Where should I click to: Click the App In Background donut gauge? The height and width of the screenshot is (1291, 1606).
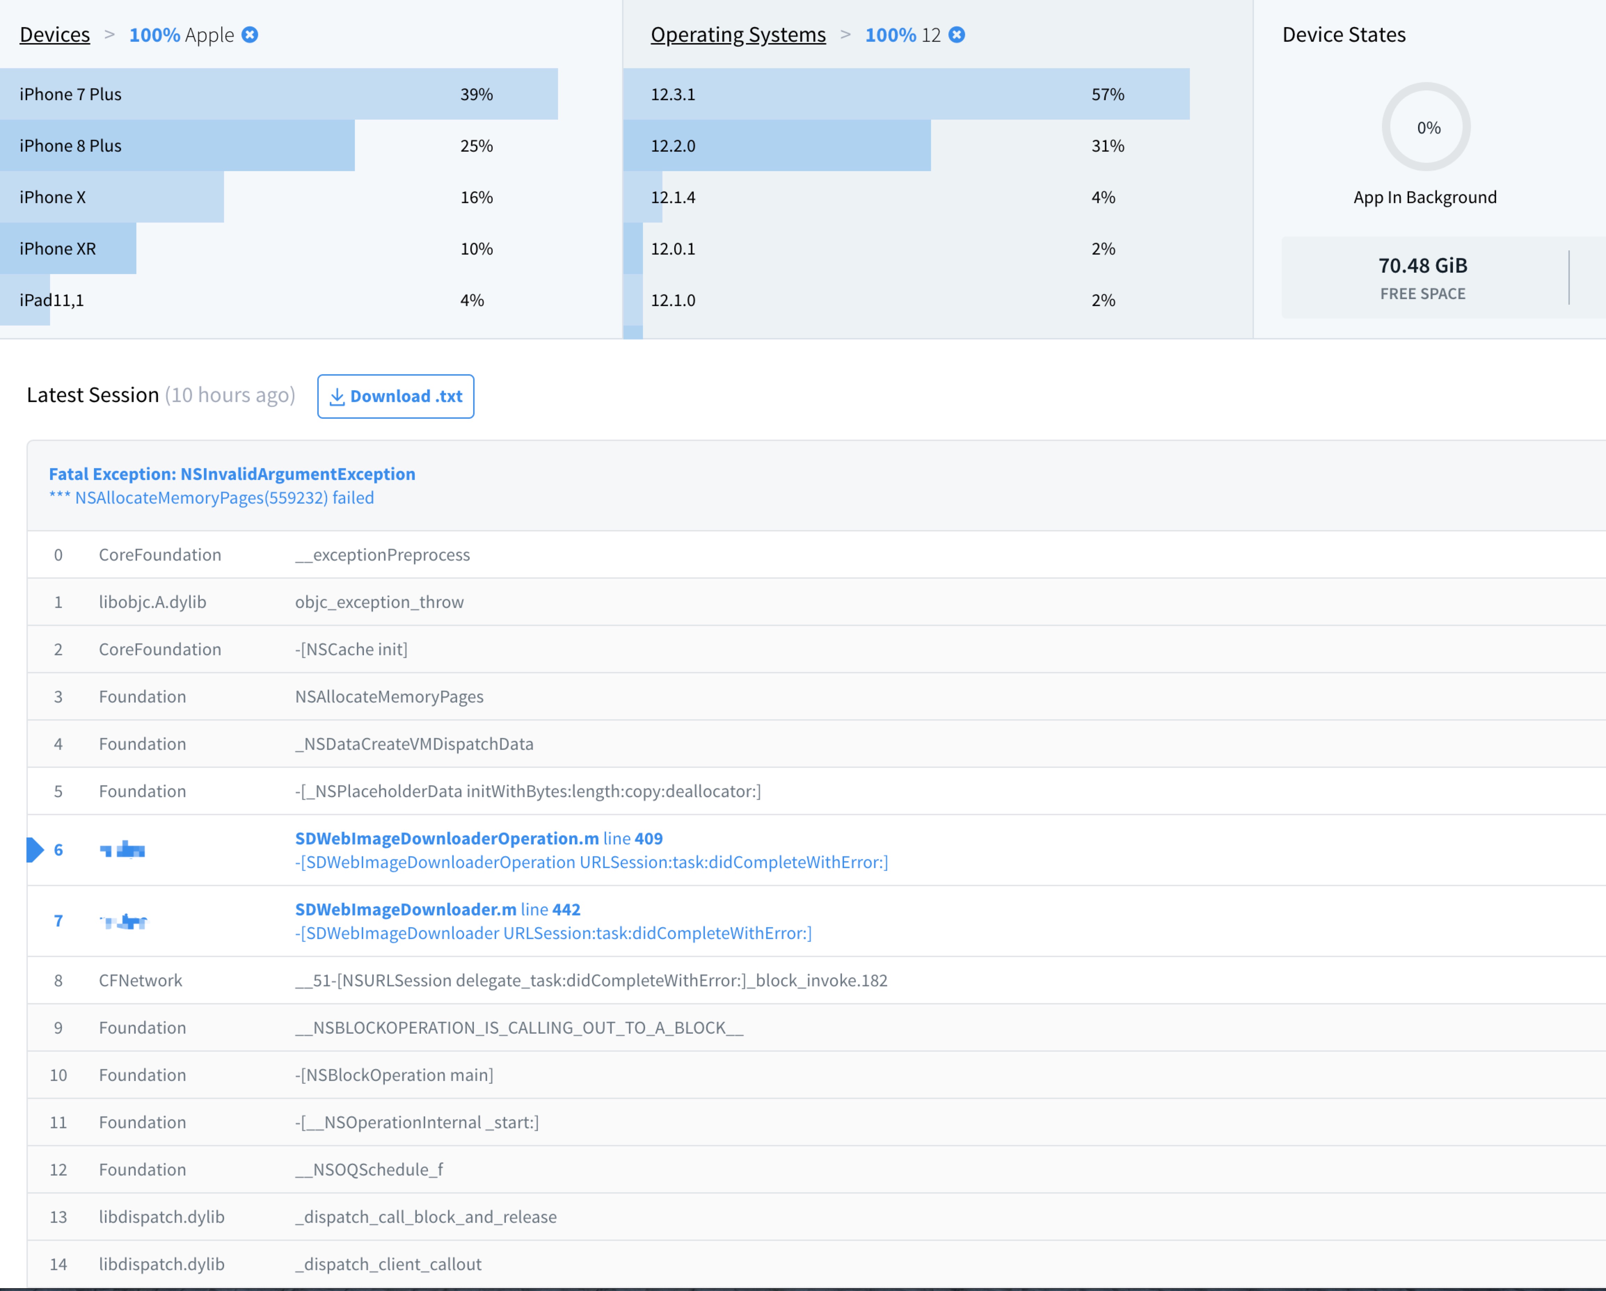[x=1426, y=127]
